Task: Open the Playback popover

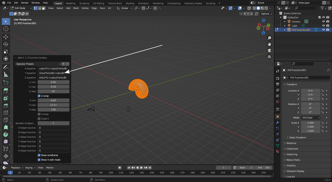Action: (17, 168)
